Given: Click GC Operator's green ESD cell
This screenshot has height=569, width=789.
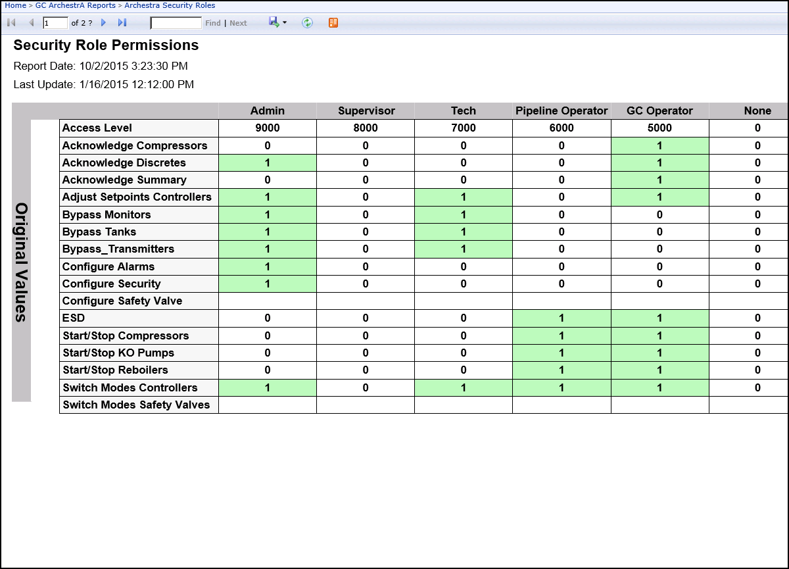Looking at the screenshot, I should coord(659,318).
